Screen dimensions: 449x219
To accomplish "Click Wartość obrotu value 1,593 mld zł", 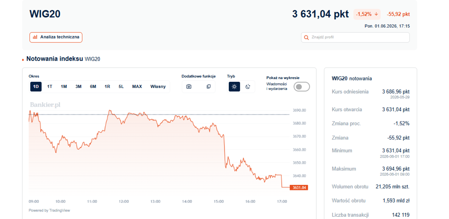I will tap(396, 201).
